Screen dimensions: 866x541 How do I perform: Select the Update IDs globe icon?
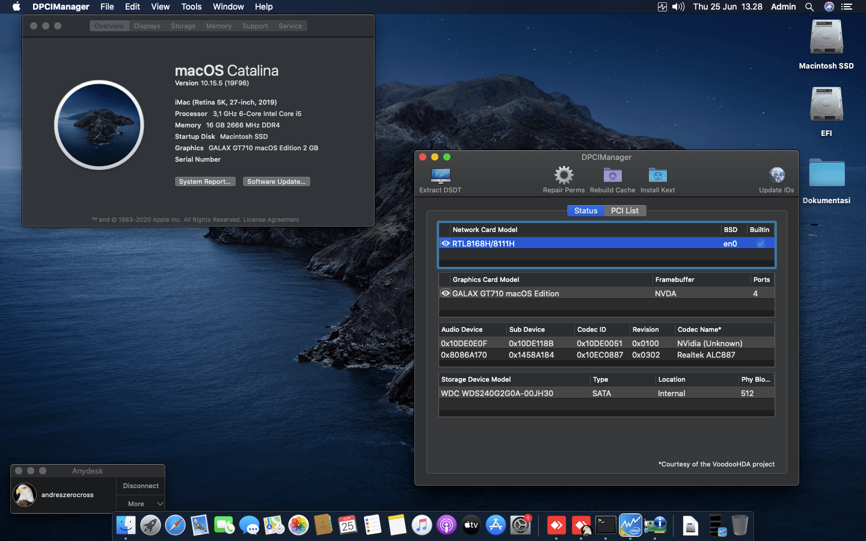[776, 175]
